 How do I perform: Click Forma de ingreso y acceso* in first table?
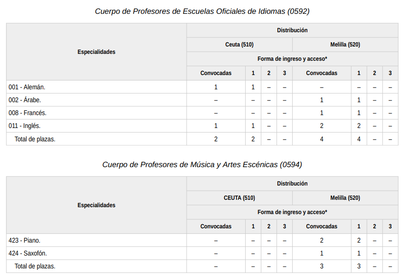292,59
